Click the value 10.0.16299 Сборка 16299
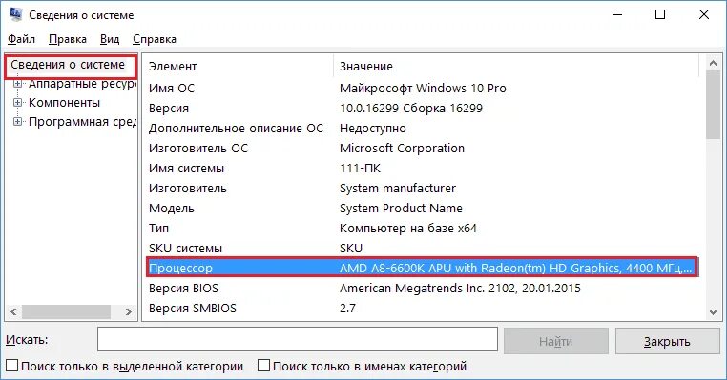Viewport: 727px width, 380px height. (x=411, y=109)
